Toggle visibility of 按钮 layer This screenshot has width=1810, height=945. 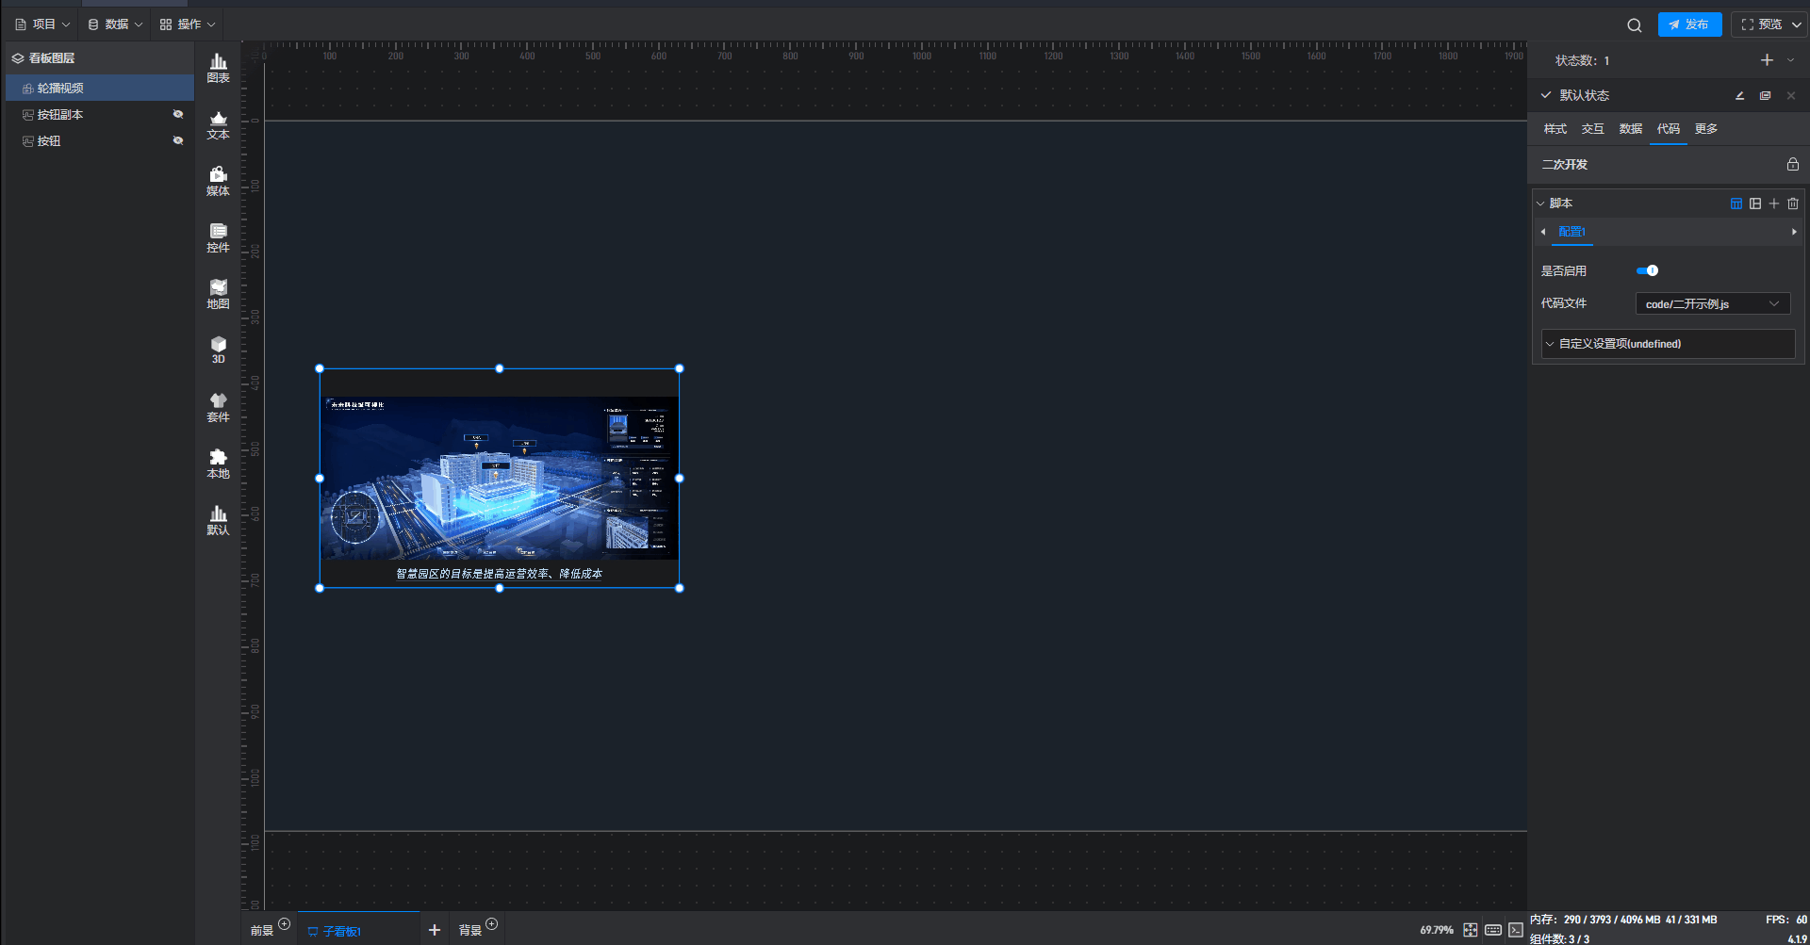(177, 140)
